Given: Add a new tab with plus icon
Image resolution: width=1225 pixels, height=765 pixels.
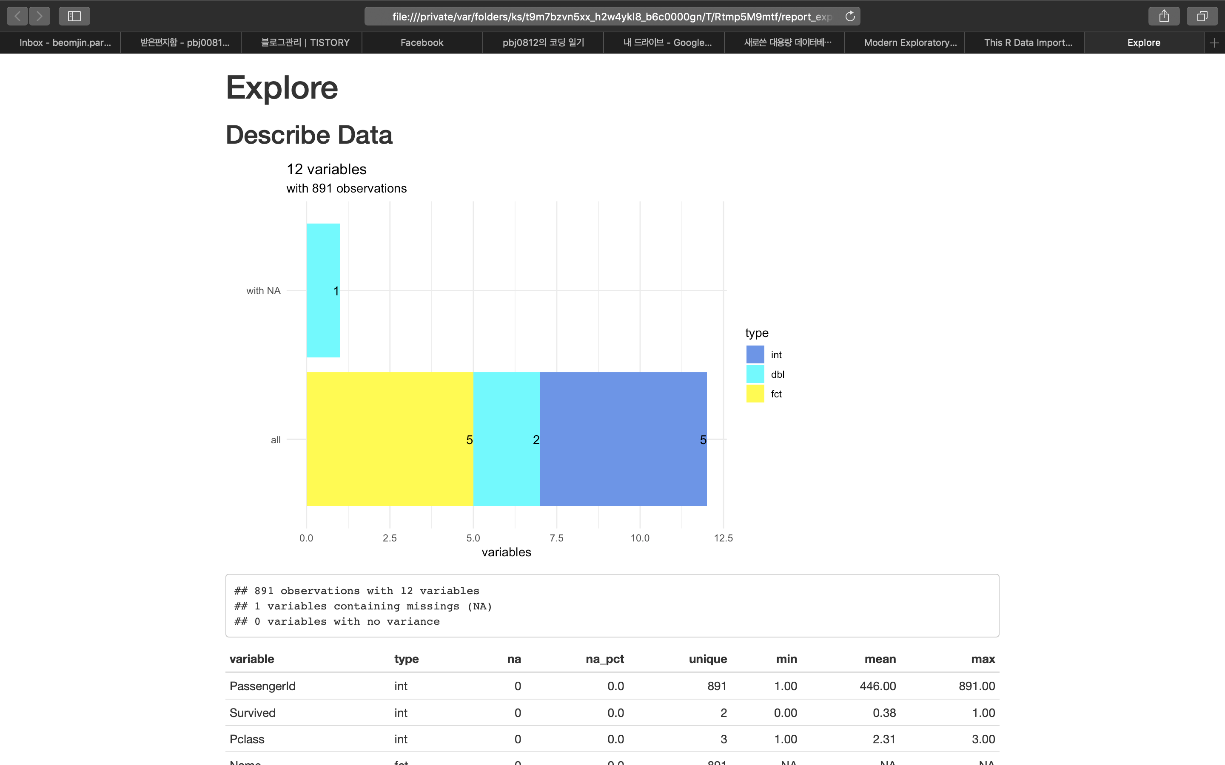Looking at the screenshot, I should coord(1214,43).
